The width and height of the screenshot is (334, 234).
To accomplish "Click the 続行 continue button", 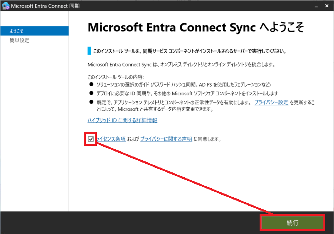I will 292,223.
